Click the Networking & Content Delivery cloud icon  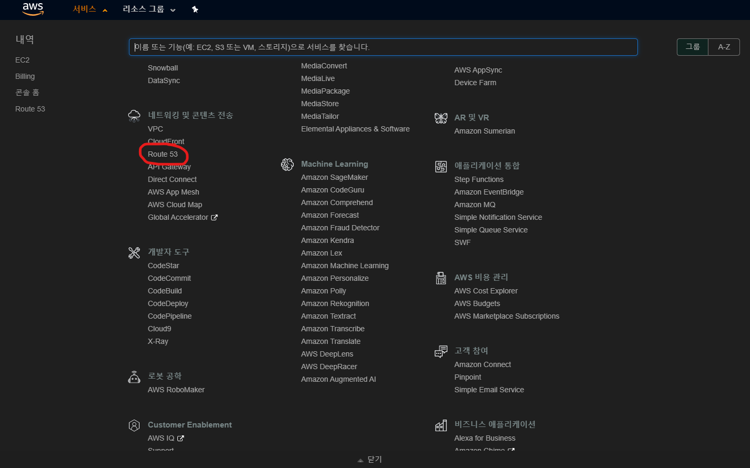(134, 116)
